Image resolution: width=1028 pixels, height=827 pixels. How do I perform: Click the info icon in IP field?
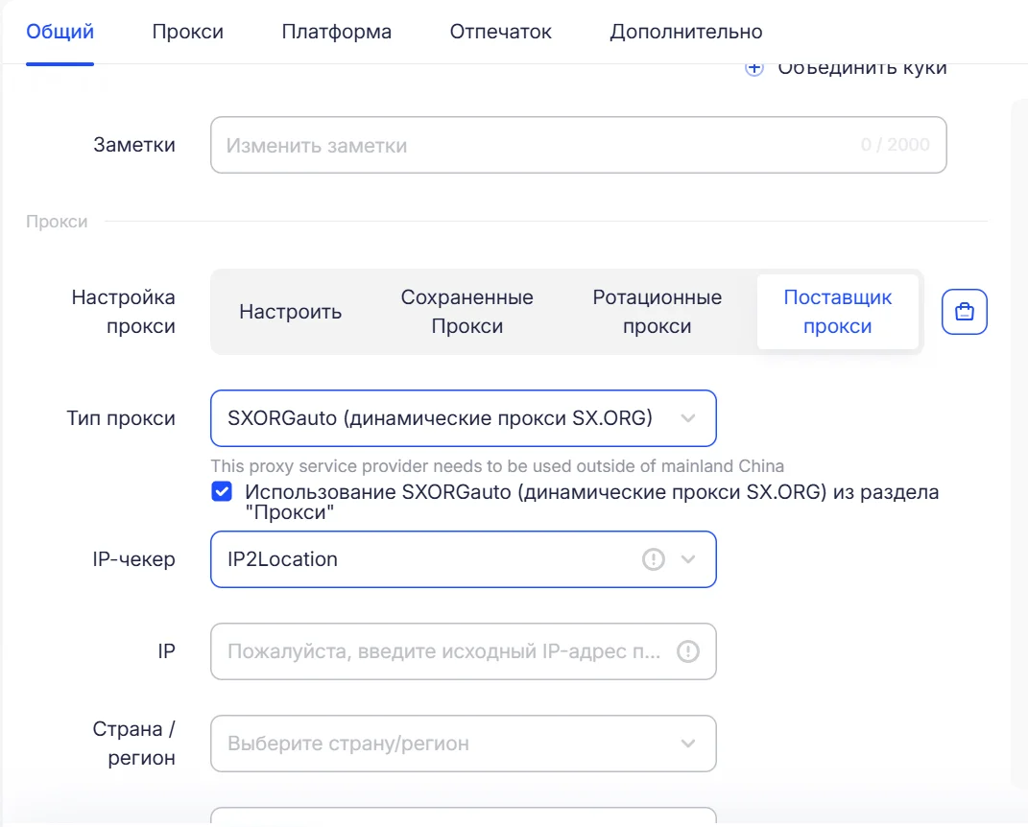pyautogui.click(x=688, y=651)
